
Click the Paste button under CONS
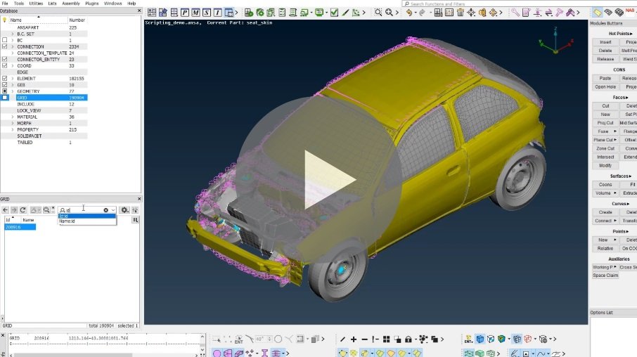tap(605, 78)
